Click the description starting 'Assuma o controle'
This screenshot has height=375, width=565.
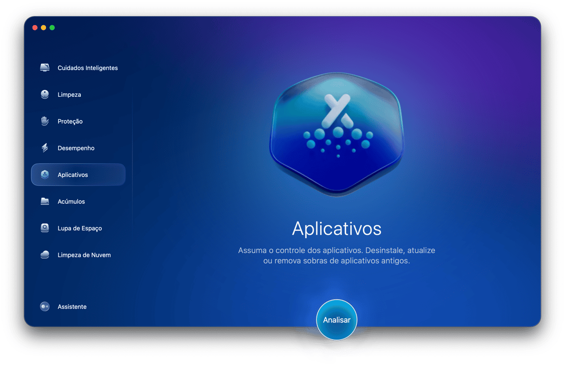(337, 256)
